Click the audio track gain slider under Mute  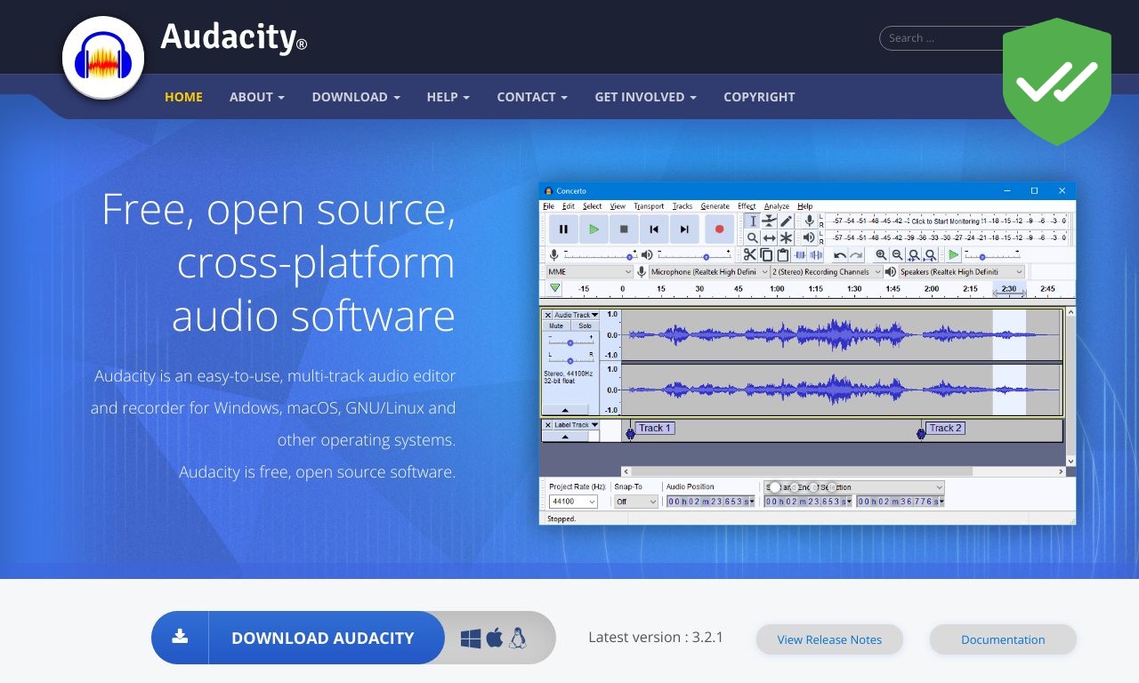click(570, 342)
